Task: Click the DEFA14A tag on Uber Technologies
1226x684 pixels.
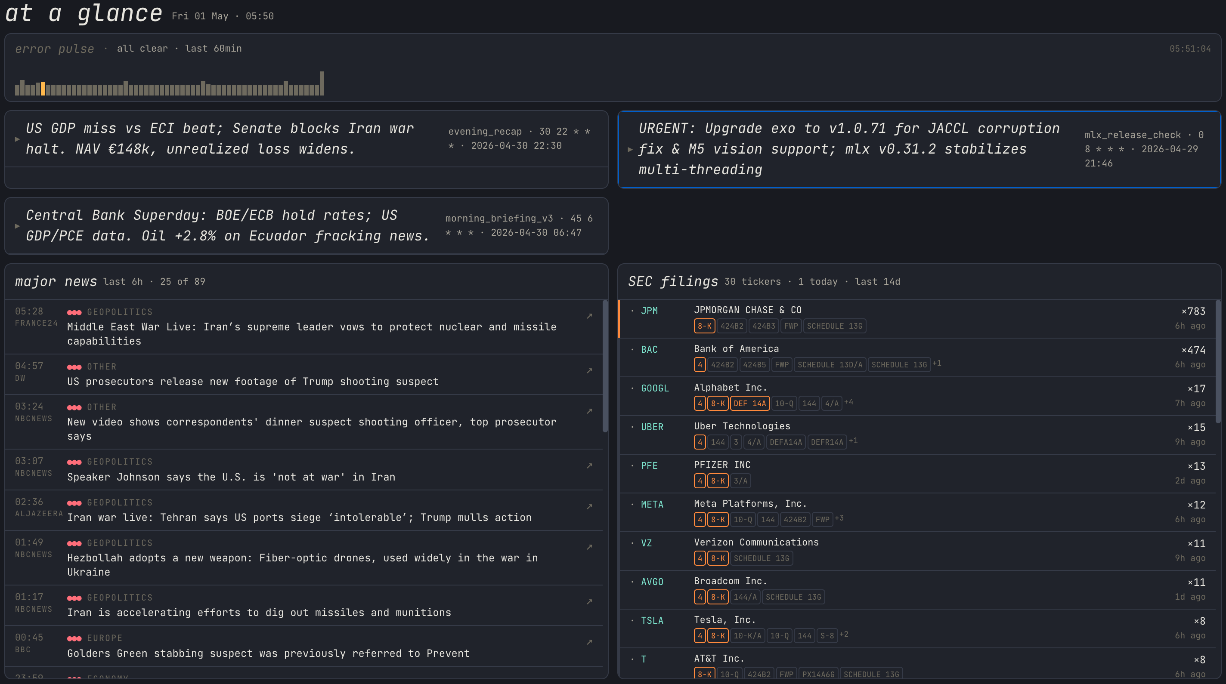Action: 786,442
